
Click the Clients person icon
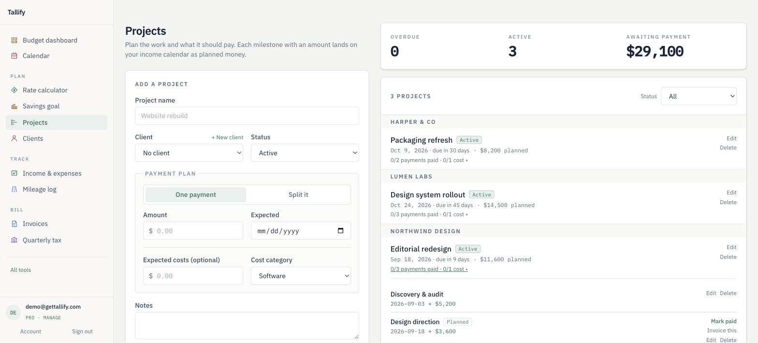(x=15, y=138)
